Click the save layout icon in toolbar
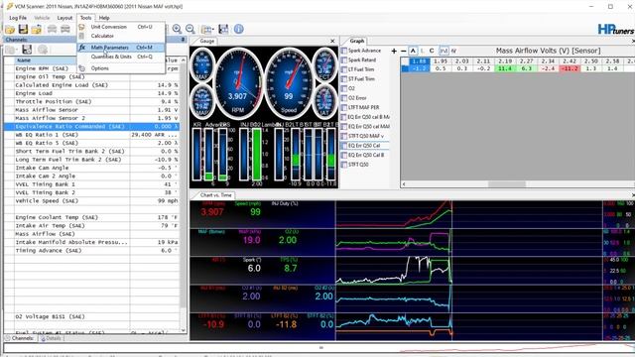 pyautogui.click(x=223, y=29)
